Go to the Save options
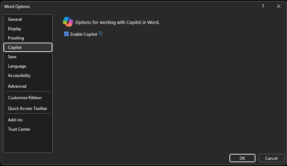The width and height of the screenshot is (287, 166). pyautogui.click(x=12, y=57)
